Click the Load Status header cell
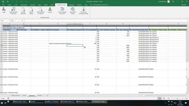 [x=9, y=30]
